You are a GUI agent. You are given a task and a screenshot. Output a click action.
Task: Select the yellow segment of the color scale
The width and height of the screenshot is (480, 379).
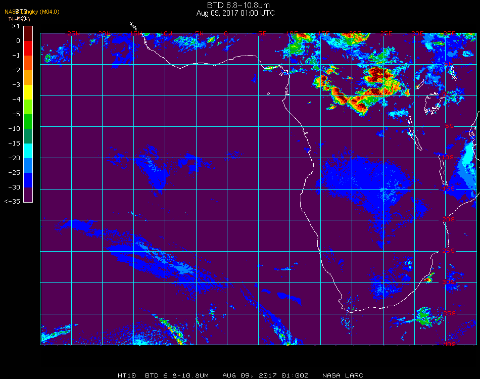point(28,92)
